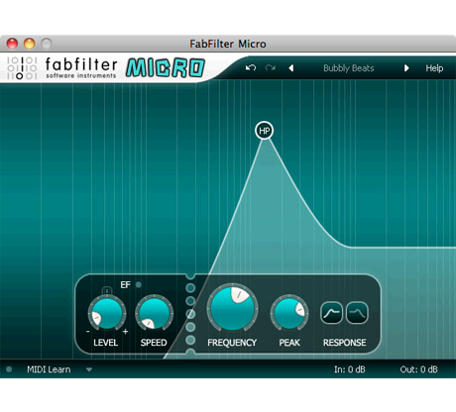Click the fabfilter logo icon

[22, 68]
